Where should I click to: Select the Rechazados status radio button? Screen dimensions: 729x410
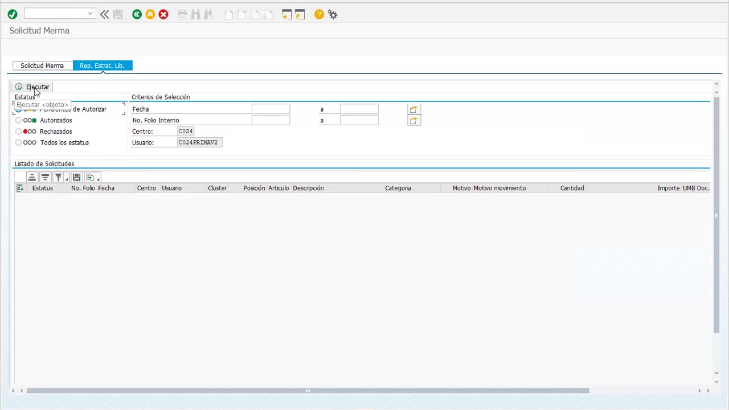(x=18, y=132)
